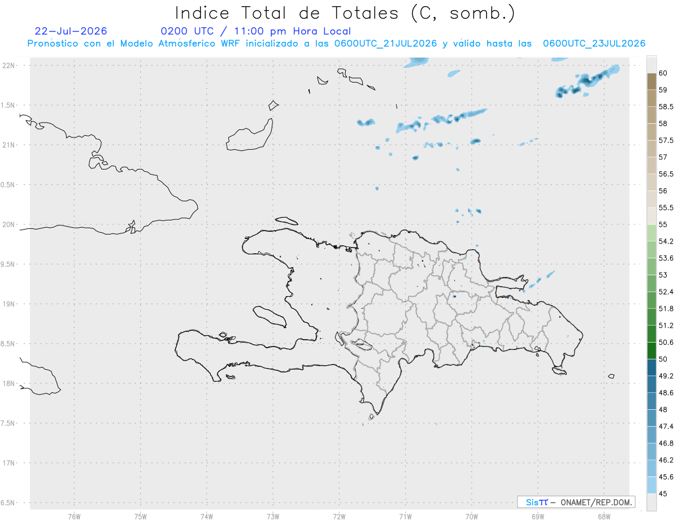The height and width of the screenshot is (524, 678).
Task: Click the dark green swatch between 50 and 50.6
Action: click(651, 351)
